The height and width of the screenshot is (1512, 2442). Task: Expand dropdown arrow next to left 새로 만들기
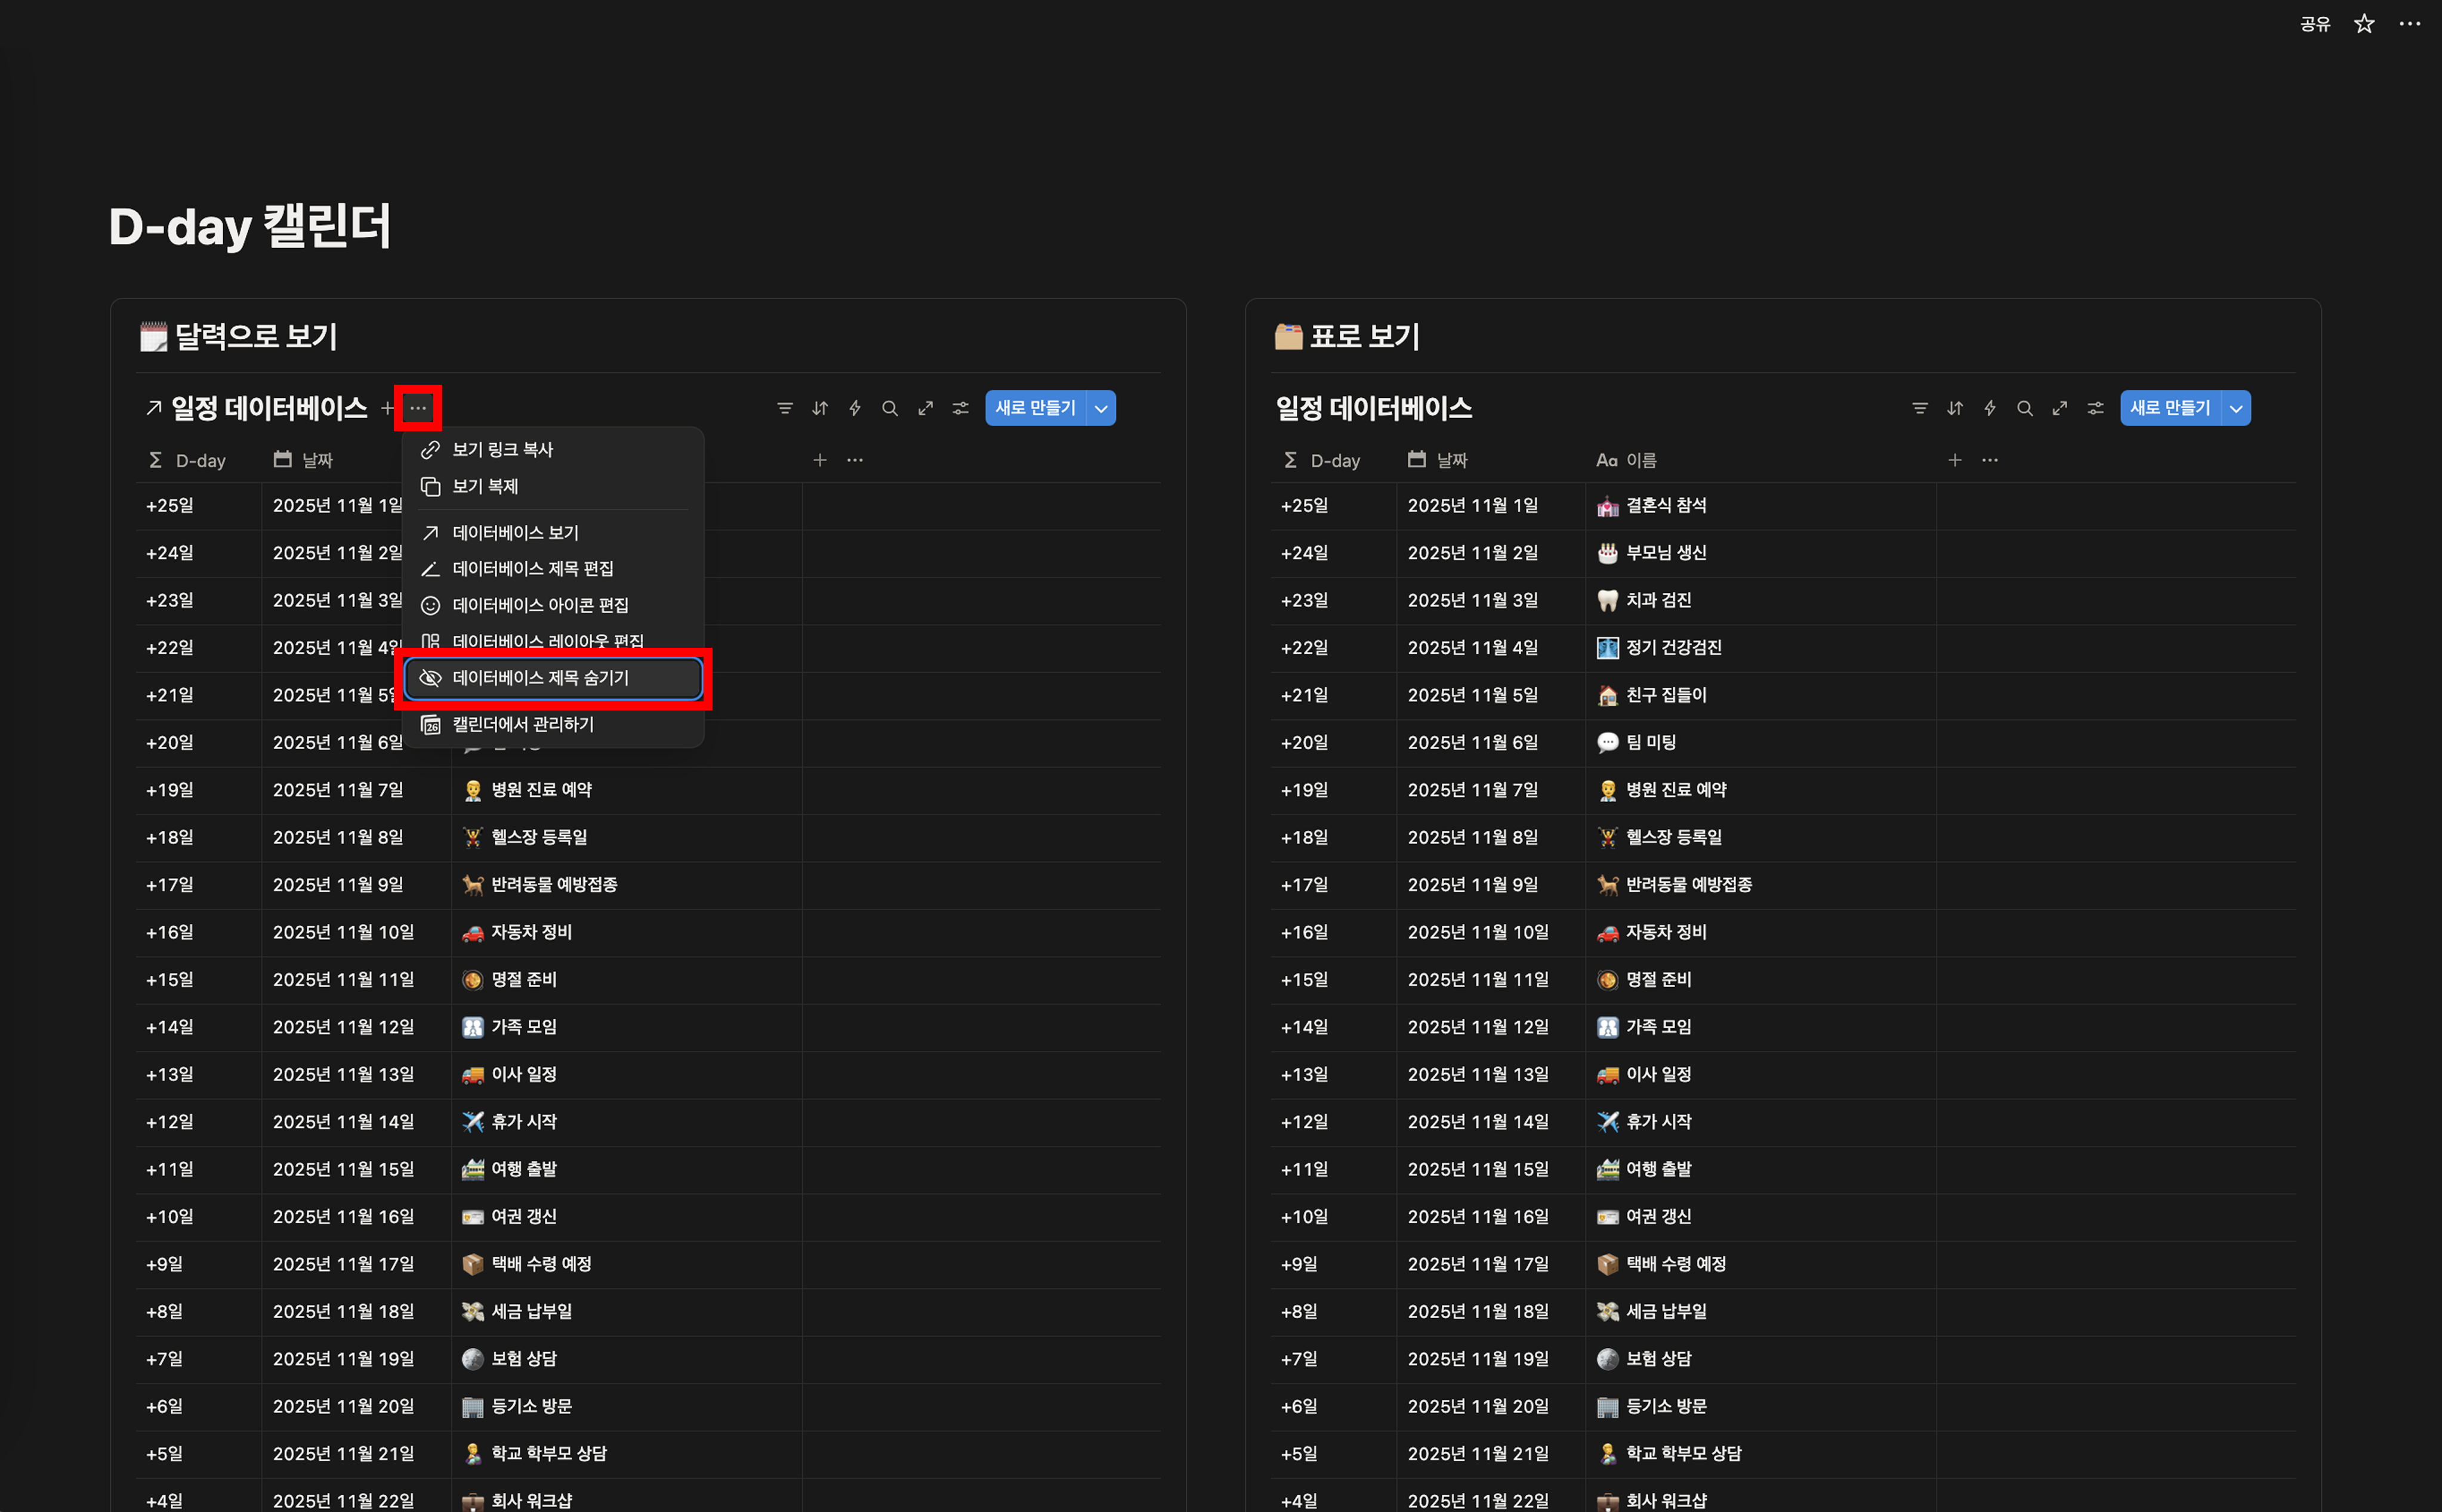tap(1100, 408)
